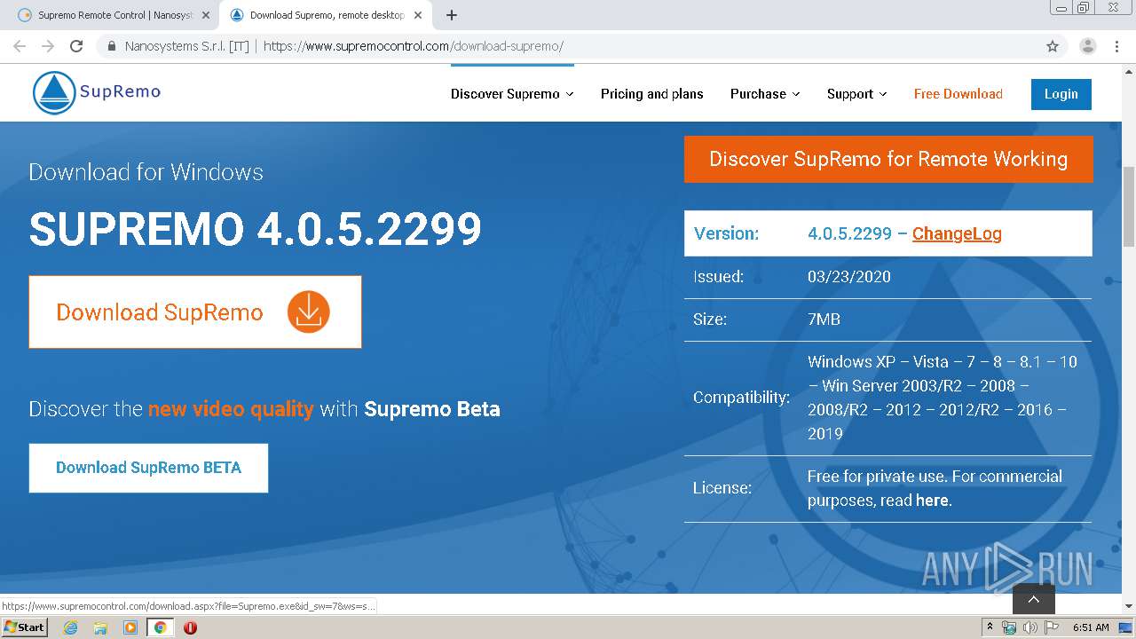The height and width of the screenshot is (639, 1136).
Task: Close the Download Supremo tab
Action: pyautogui.click(x=418, y=15)
